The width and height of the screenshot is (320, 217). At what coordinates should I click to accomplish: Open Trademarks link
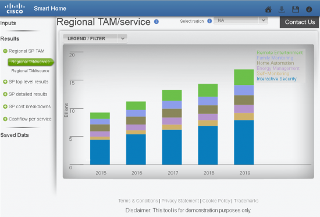point(246,201)
